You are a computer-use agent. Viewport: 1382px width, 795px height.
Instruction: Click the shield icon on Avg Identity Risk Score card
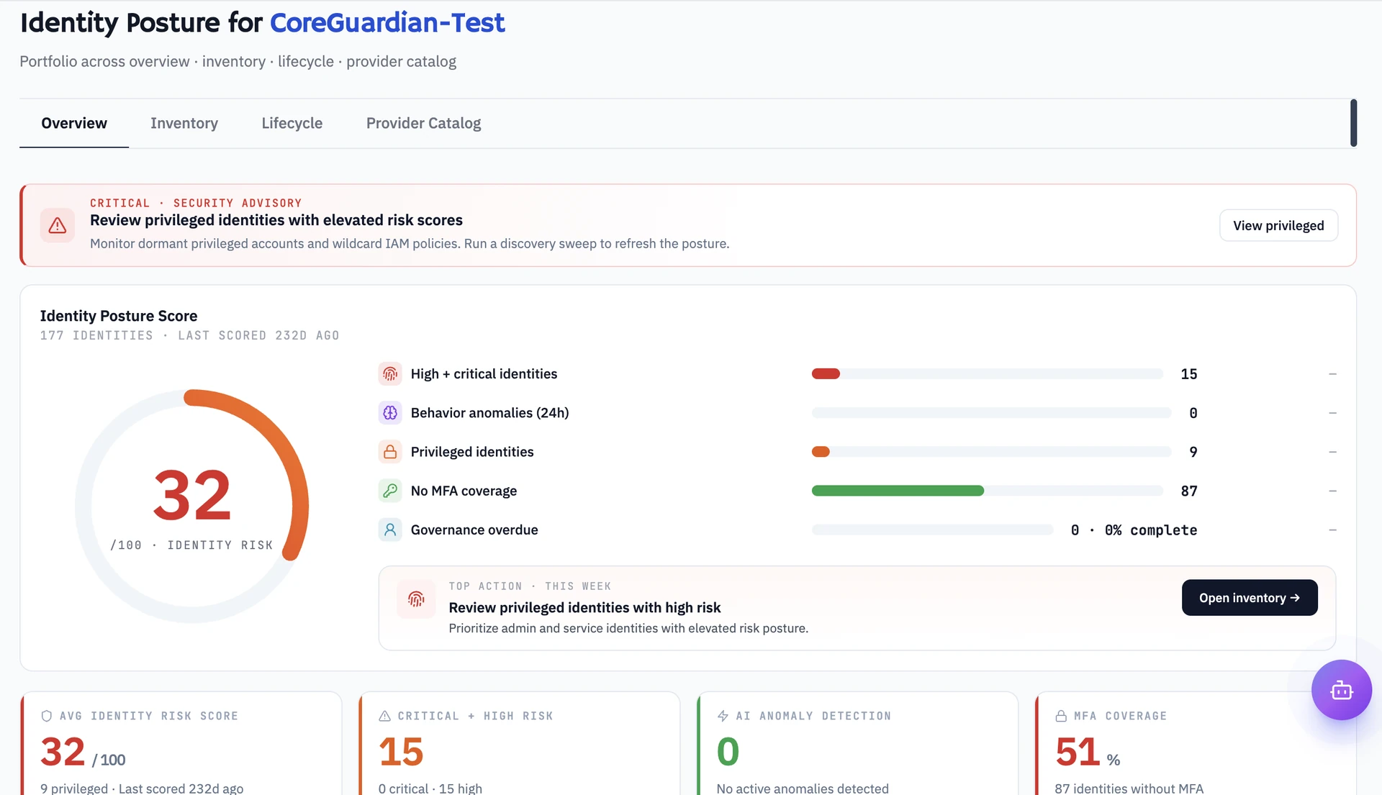point(47,716)
